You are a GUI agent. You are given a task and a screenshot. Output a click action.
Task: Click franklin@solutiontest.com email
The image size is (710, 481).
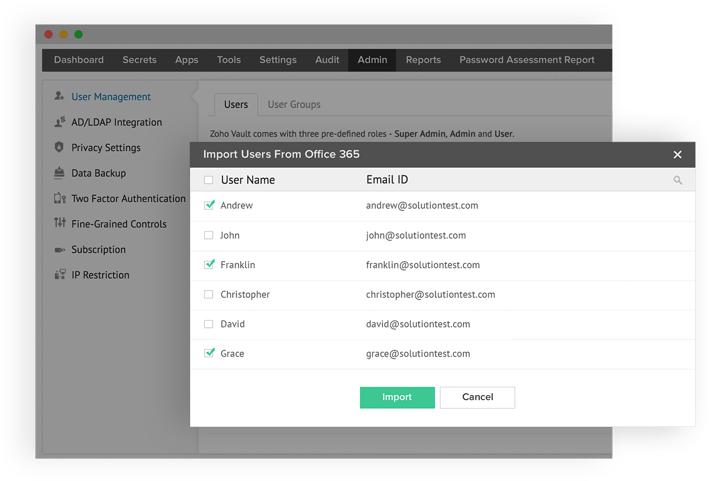click(423, 265)
